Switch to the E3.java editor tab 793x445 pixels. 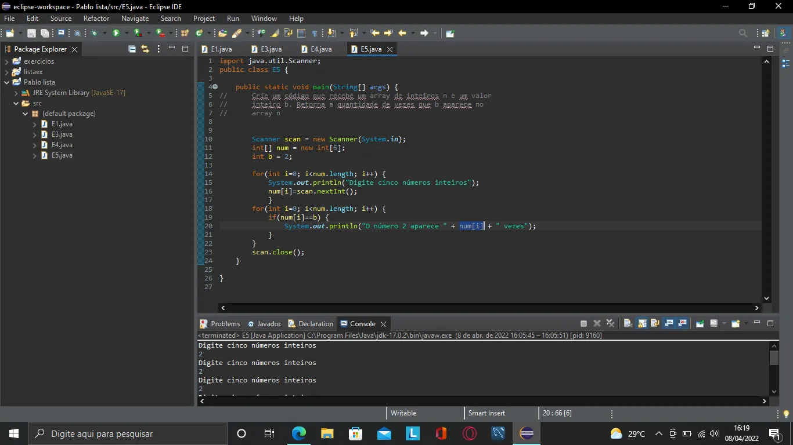[x=266, y=49]
